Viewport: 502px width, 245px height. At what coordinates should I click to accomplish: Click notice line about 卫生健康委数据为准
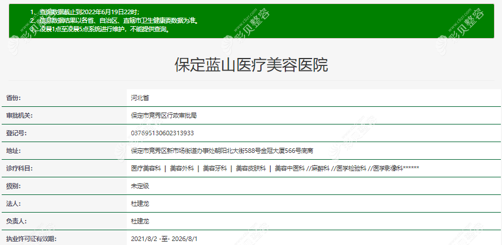pyautogui.click(x=114, y=21)
